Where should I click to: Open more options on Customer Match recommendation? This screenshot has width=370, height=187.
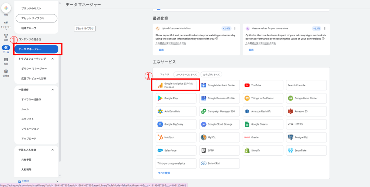(x=235, y=28)
